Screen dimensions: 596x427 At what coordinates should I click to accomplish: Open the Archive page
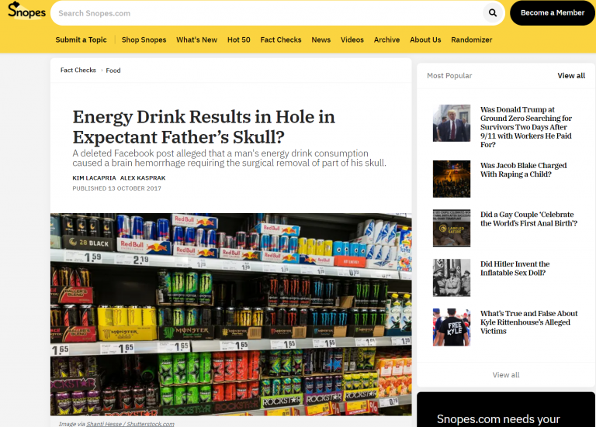click(x=386, y=40)
